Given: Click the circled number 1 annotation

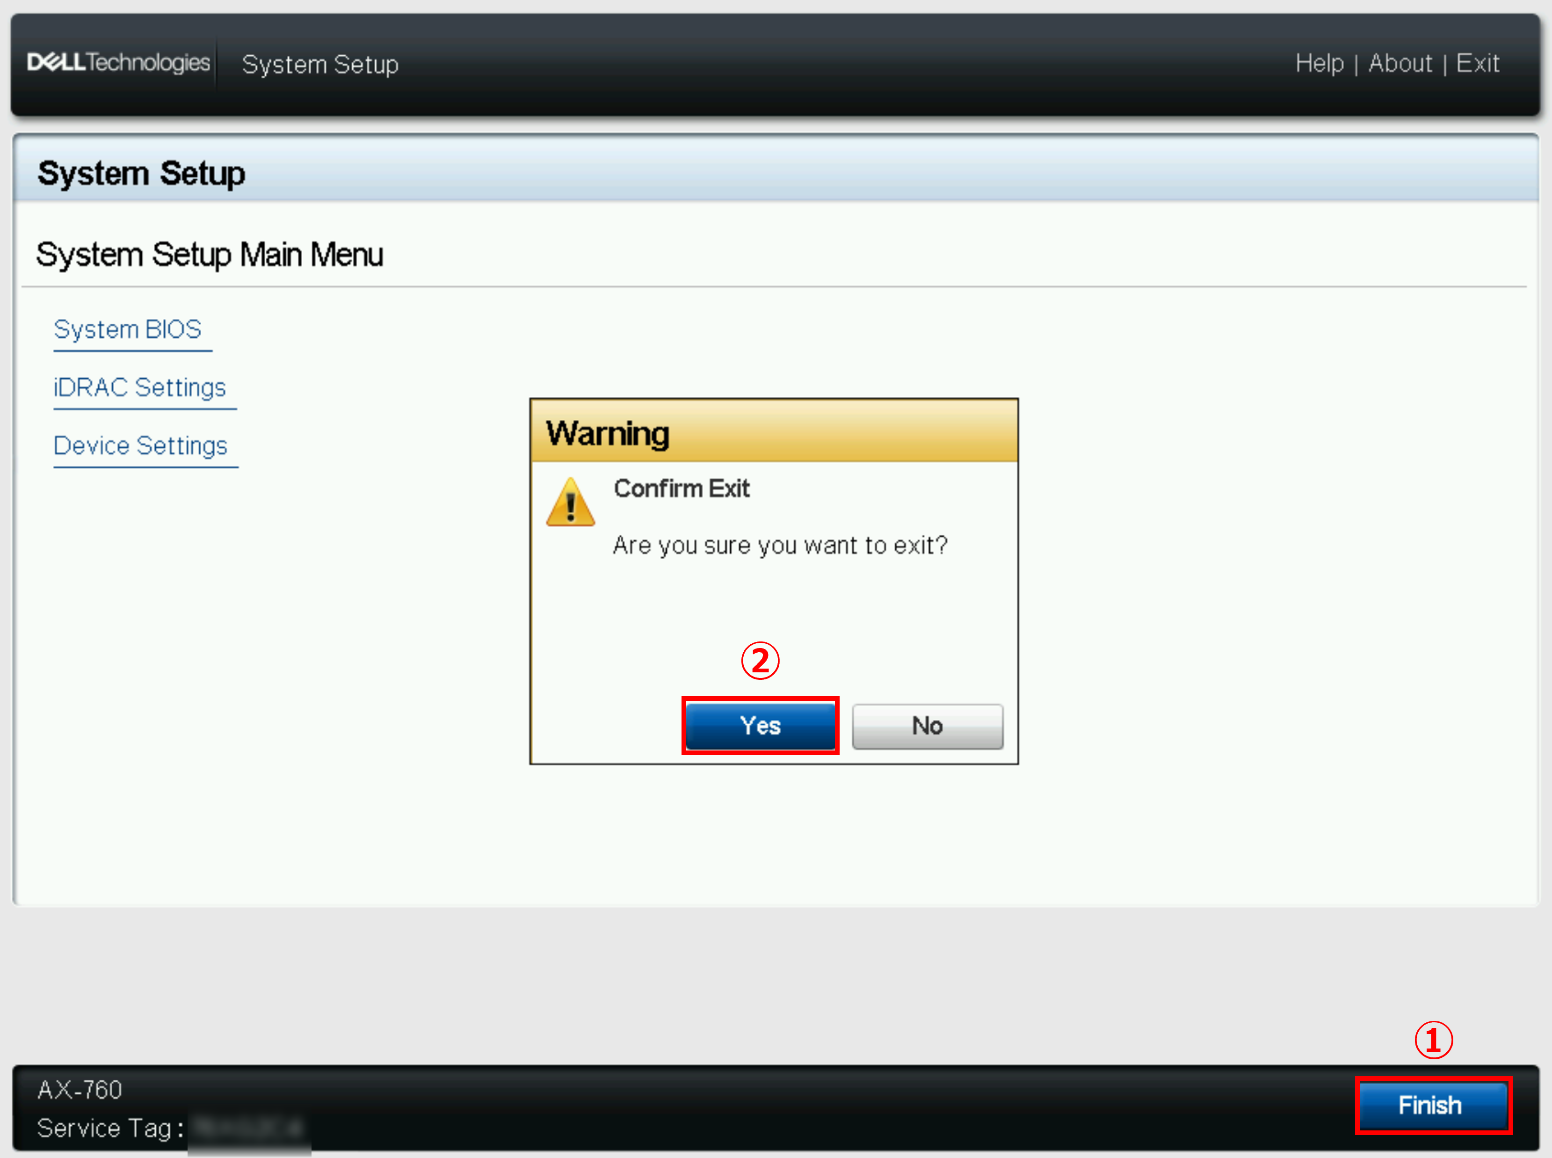Looking at the screenshot, I should click(1433, 1040).
